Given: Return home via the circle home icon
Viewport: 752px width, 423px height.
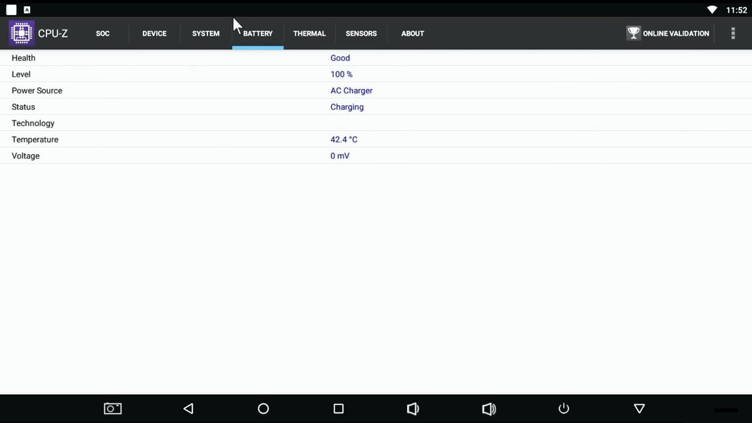Looking at the screenshot, I should [x=263, y=408].
